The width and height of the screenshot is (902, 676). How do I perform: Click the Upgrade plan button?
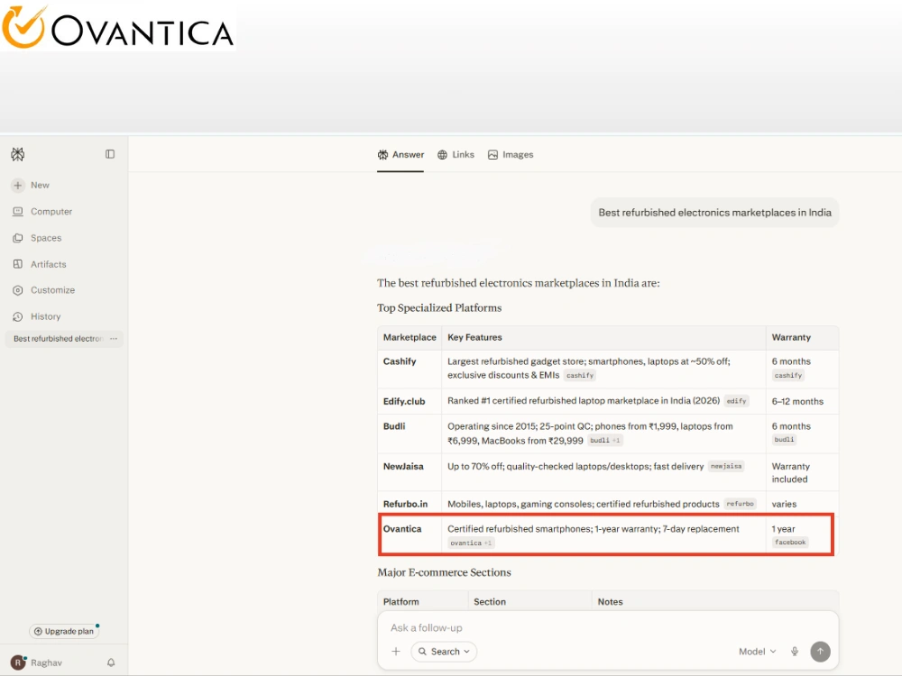[64, 631]
